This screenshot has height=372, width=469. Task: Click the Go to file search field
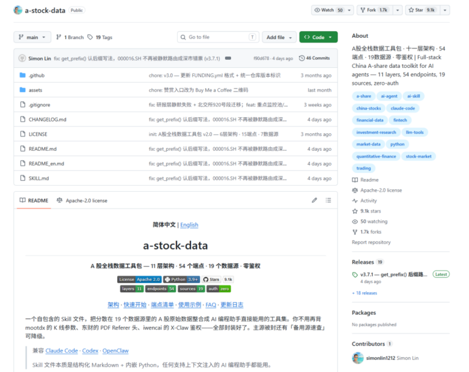click(218, 37)
